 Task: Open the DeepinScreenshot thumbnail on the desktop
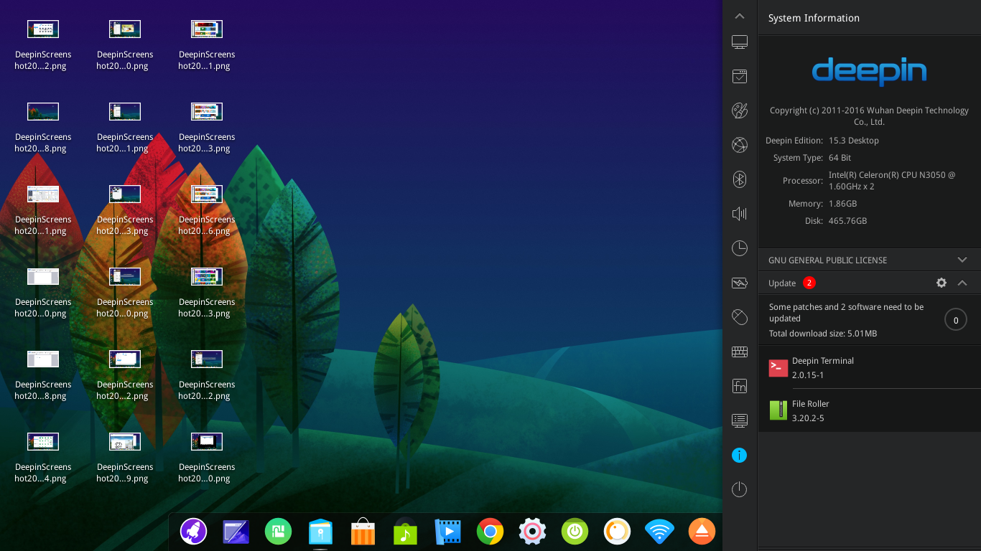tap(43, 29)
